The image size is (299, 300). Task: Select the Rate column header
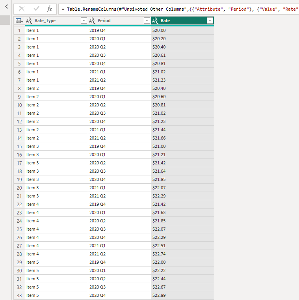click(x=182, y=20)
